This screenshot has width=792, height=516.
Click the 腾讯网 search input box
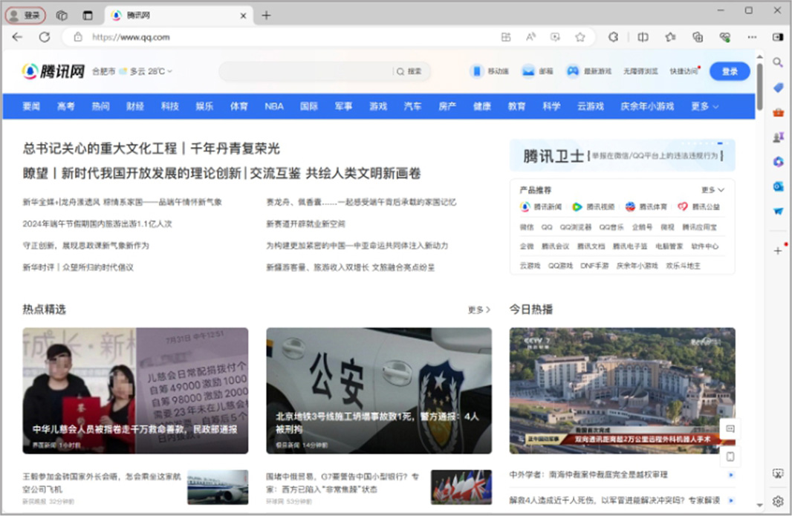(306, 71)
